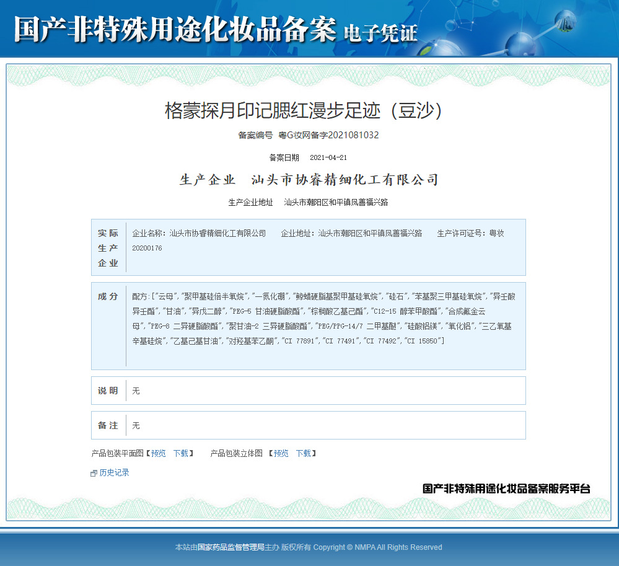Image resolution: width=619 pixels, height=566 pixels.
Task: Click the license number 20200176
Action: 147,248
